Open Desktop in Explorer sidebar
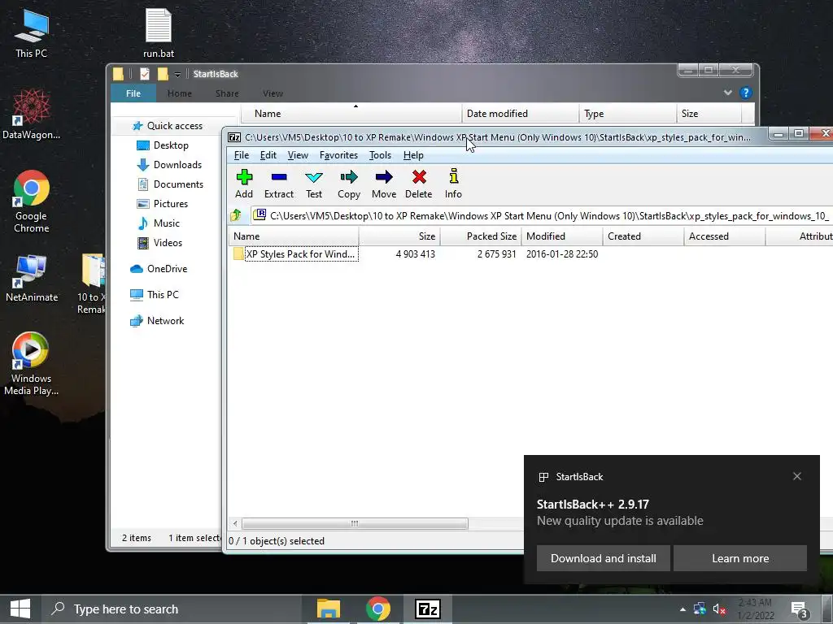Screen dimensions: 833x624 click(x=163, y=145)
